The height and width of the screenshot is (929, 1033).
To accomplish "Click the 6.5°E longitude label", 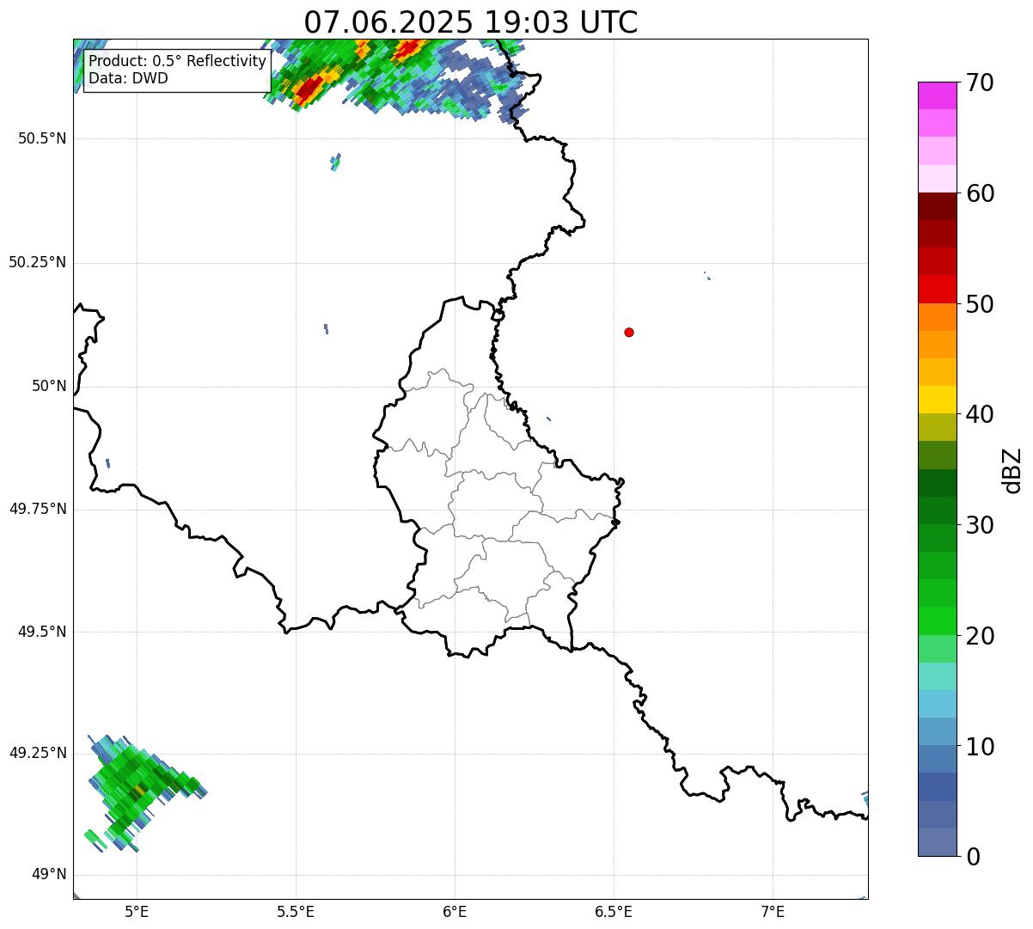I will click(614, 911).
